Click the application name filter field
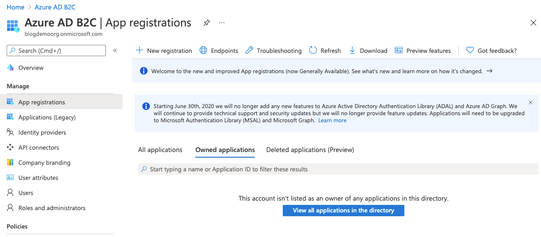This screenshot has width=541, height=237. click(338, 169)
